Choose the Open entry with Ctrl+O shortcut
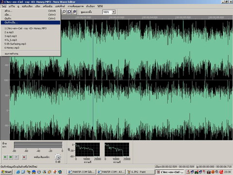The height and width of the screenshot is (175, 233). (31, 15)
